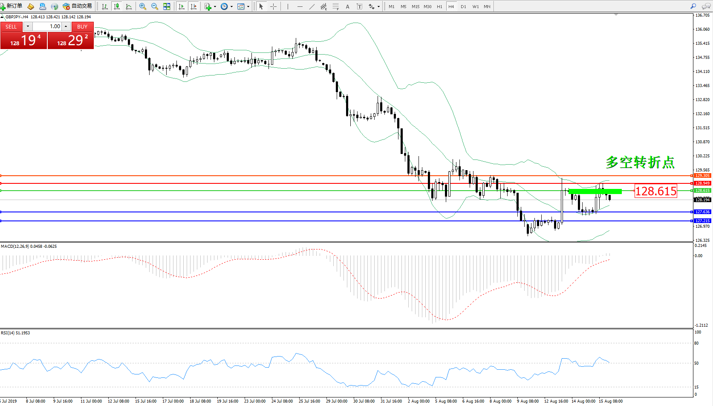
Task: Select the line chart display icon
Action: [129, 6]
